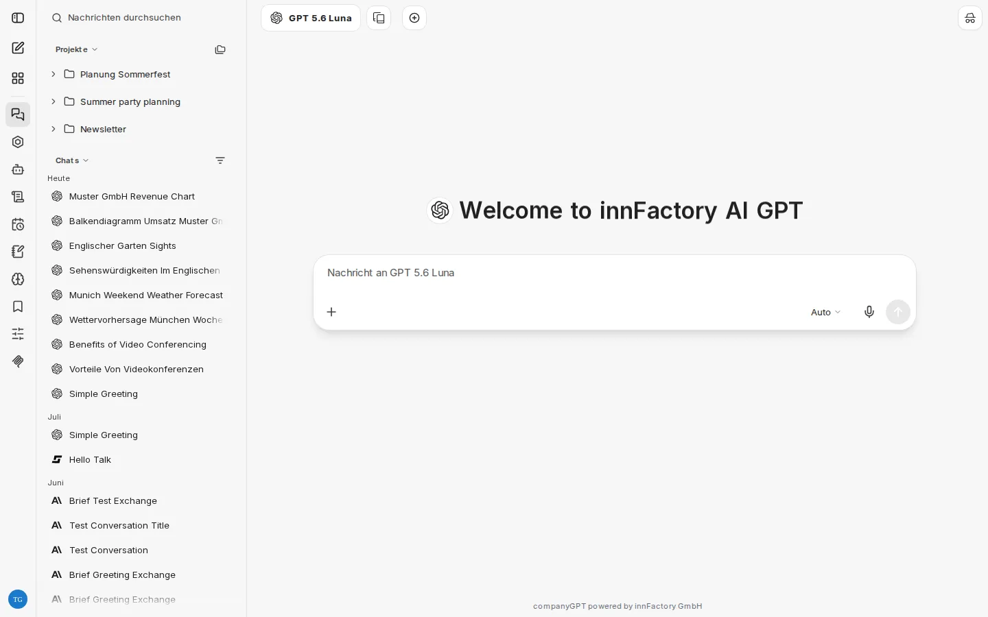Collapse the Chats section
This screenshot has width=988, height=617.
click(x=72, y=160)
